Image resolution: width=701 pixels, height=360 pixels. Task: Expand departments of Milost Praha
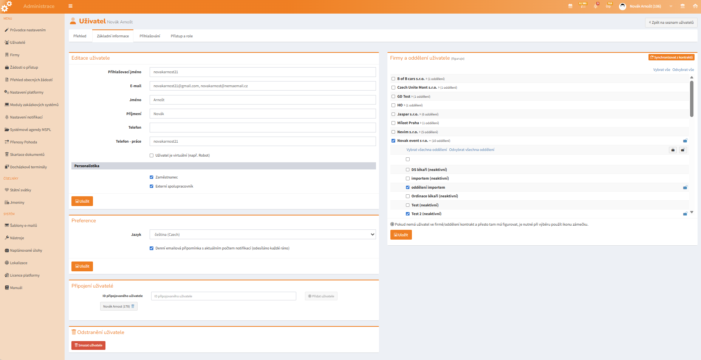pyautogui.click(x=421, y=123)
